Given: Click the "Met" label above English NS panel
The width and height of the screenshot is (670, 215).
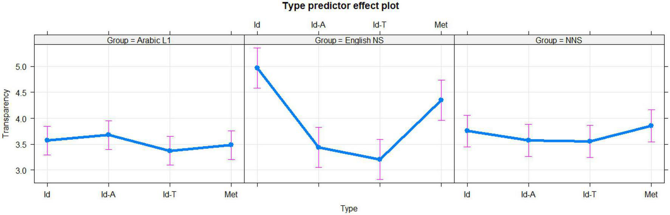Looking at the screenshot, I should [x=441, y=25].
